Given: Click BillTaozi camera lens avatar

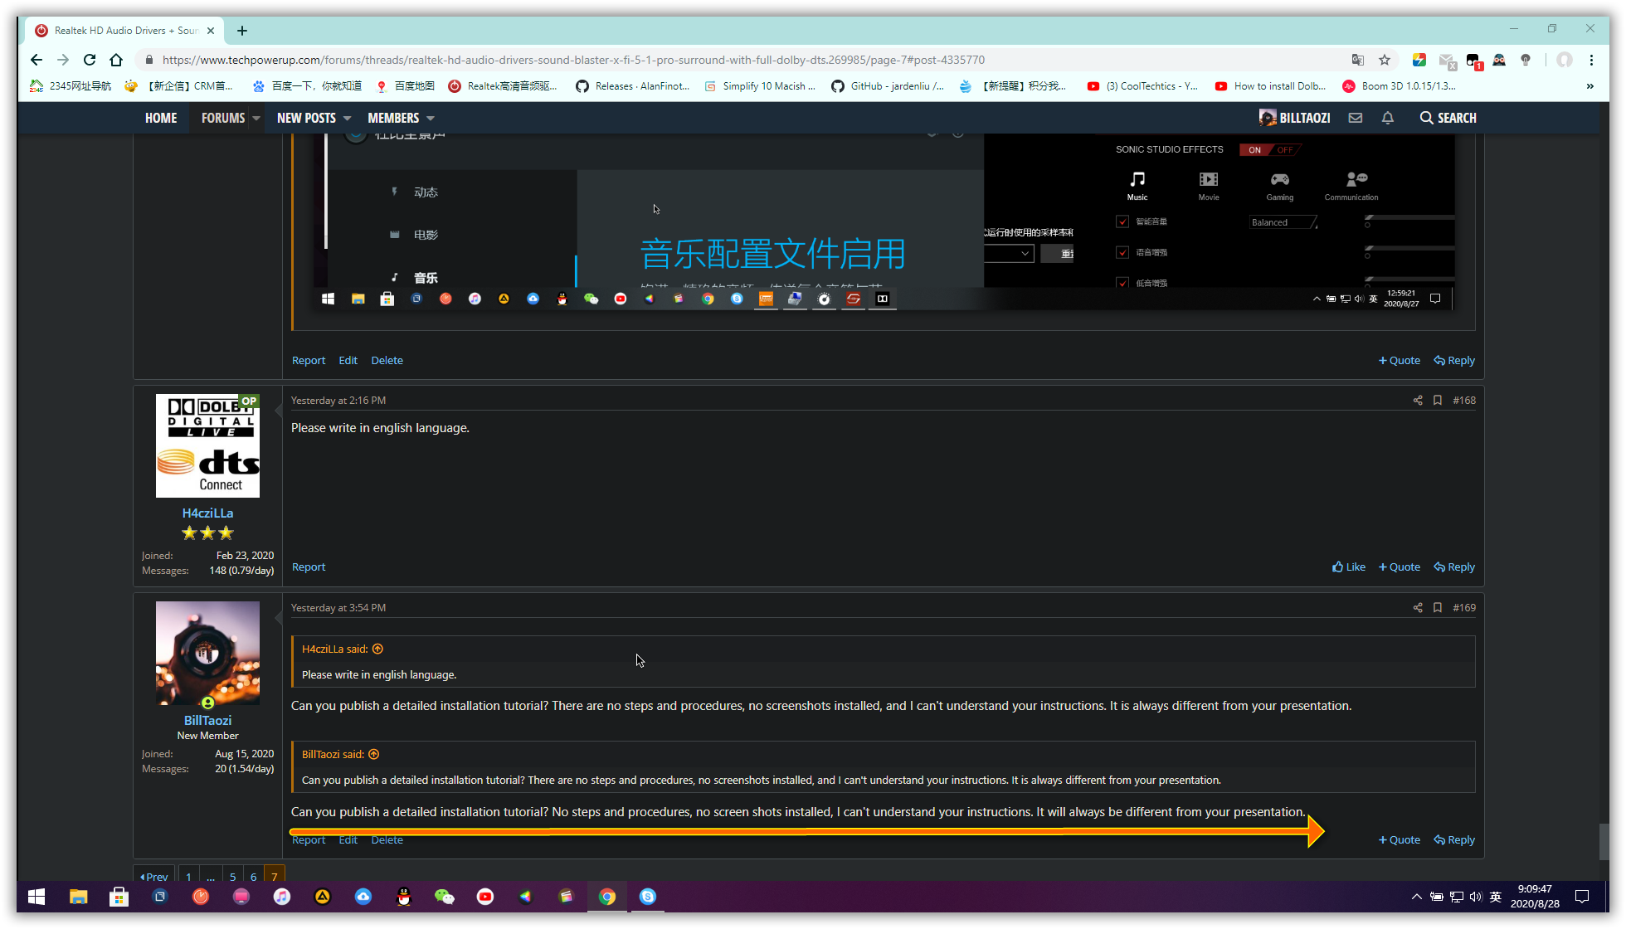Looking at the screenshot, I should coord(207,654).
